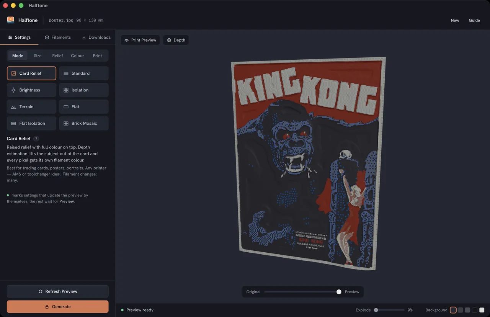Switch to the Filaments tab
Screen dimensions: 490x317
point(57,37)
